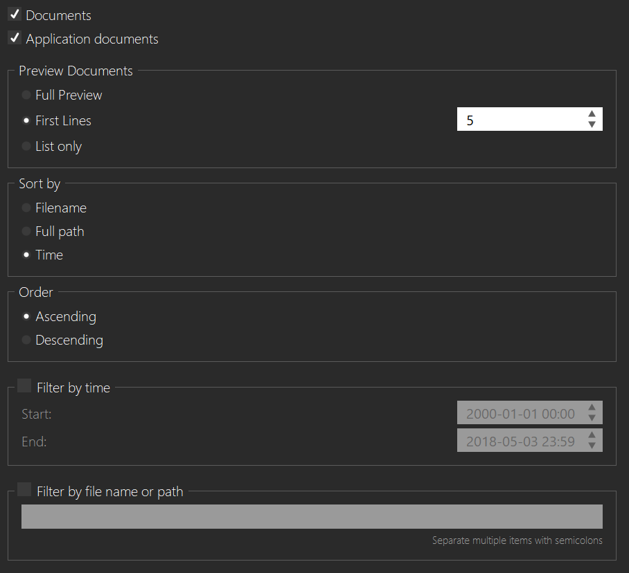The height and width of the screenshot is (573, 629).
Task: Switch order to Descending
Action: tap(26, 340)
